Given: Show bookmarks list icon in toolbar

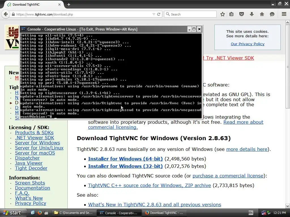Looking at the screenshot, I should (x=231, y=14).
